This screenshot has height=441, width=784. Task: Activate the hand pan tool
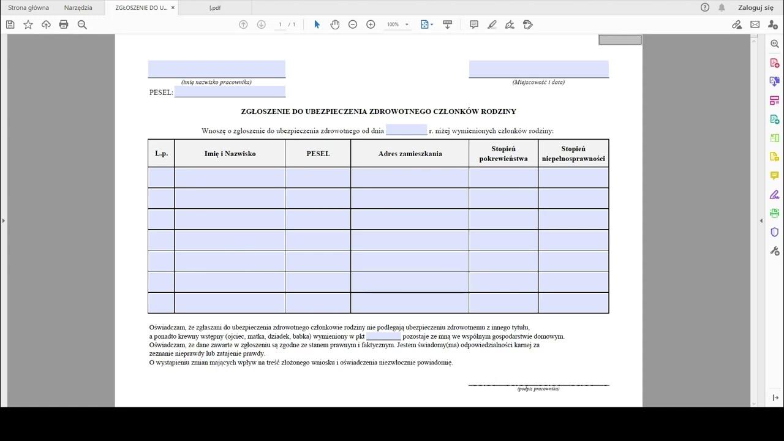click(334, 24)
